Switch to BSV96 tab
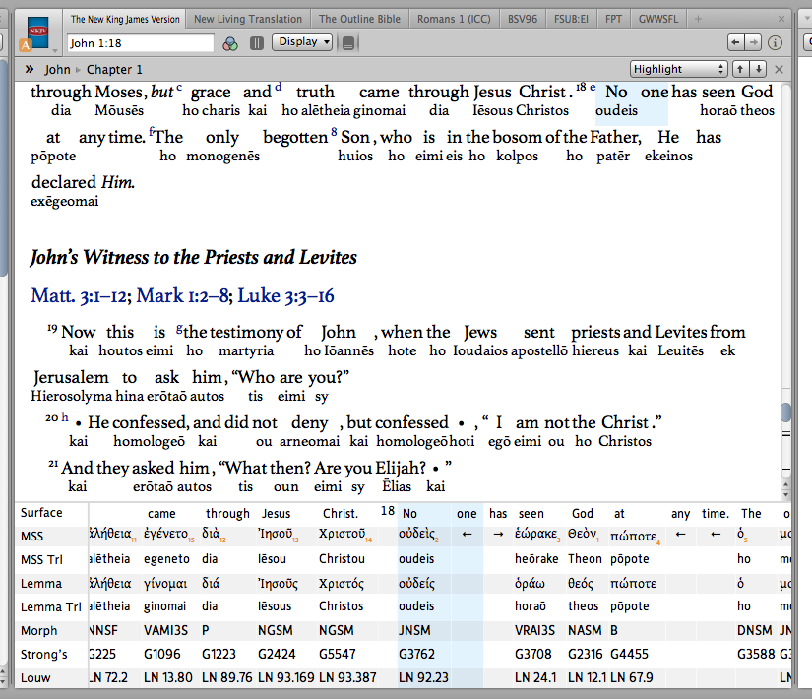 click(523, 19)
